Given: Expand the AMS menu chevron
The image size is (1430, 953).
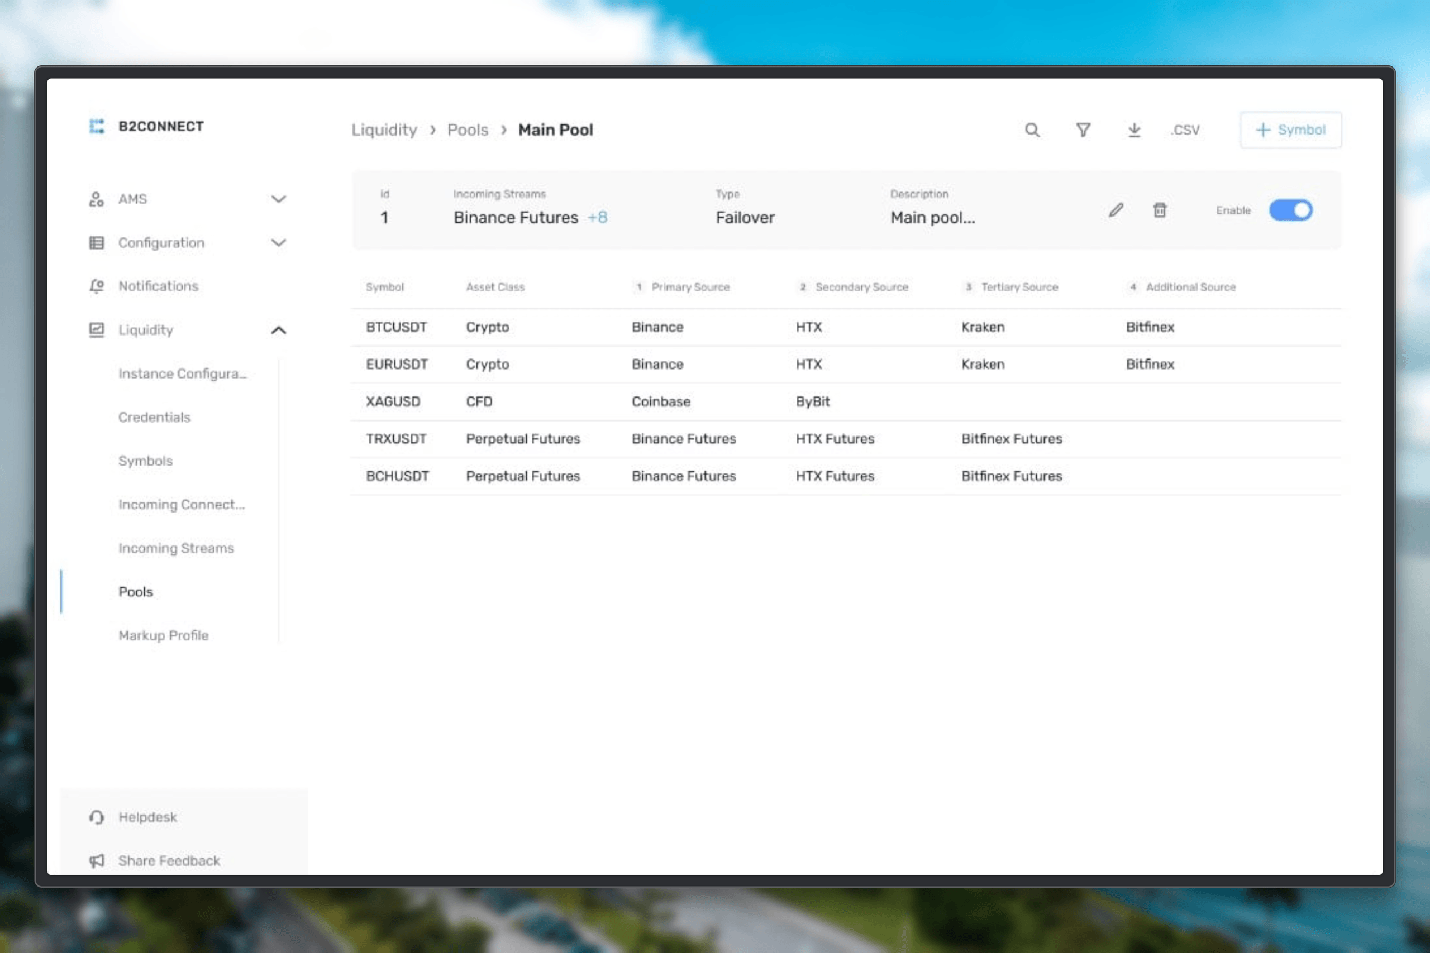Looking at the screenshot, I should point(279,199).
